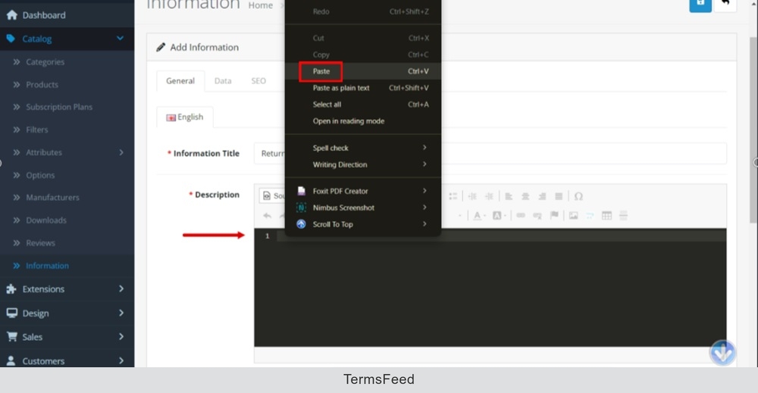Click the Increase Indent toolbar icon

coord(489,196)
